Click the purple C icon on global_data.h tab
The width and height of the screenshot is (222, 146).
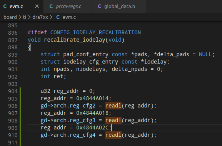tap(100, 7)
